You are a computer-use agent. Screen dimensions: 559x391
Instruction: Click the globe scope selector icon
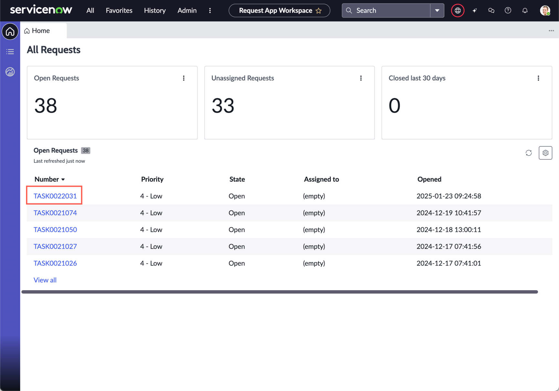(458, 11)
